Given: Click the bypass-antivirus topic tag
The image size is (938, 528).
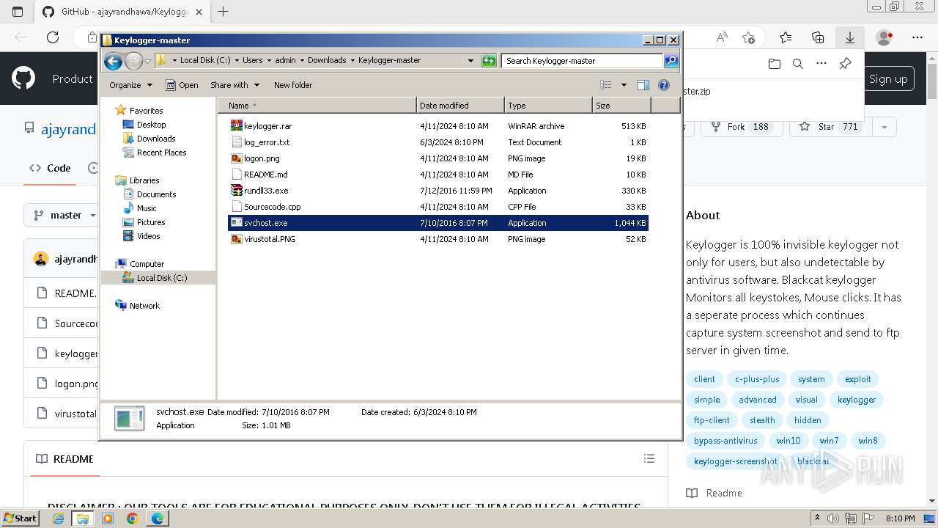Looking at the screenshot, I should click(725, 441).
